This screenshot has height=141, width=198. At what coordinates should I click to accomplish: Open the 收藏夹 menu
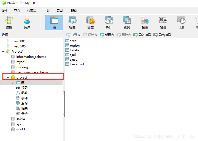tap(32, 10)
